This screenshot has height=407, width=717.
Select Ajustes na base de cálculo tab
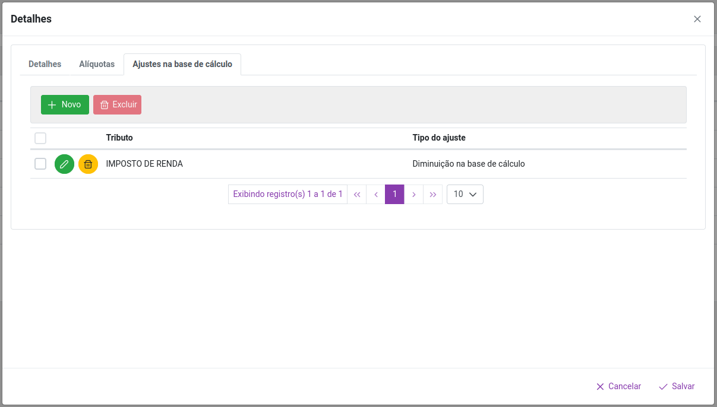tap(182, 64)
